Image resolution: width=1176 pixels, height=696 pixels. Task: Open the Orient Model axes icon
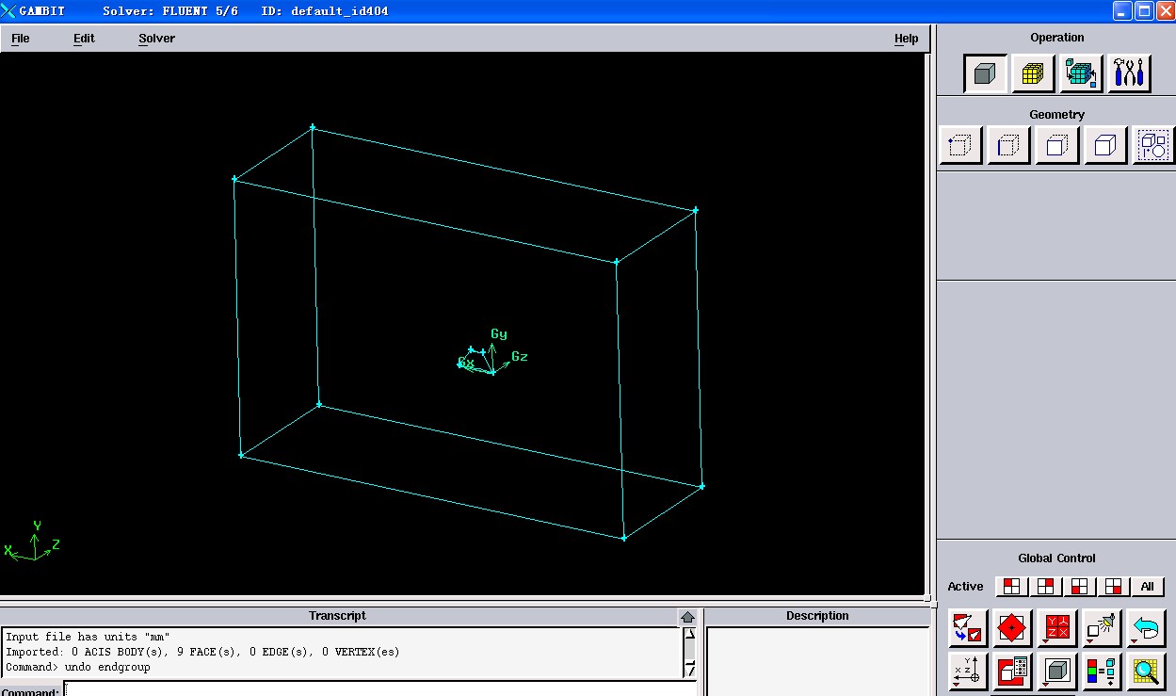coord(967,672)
